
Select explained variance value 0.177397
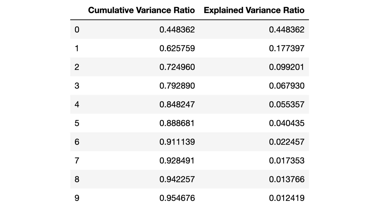(287, 48)
